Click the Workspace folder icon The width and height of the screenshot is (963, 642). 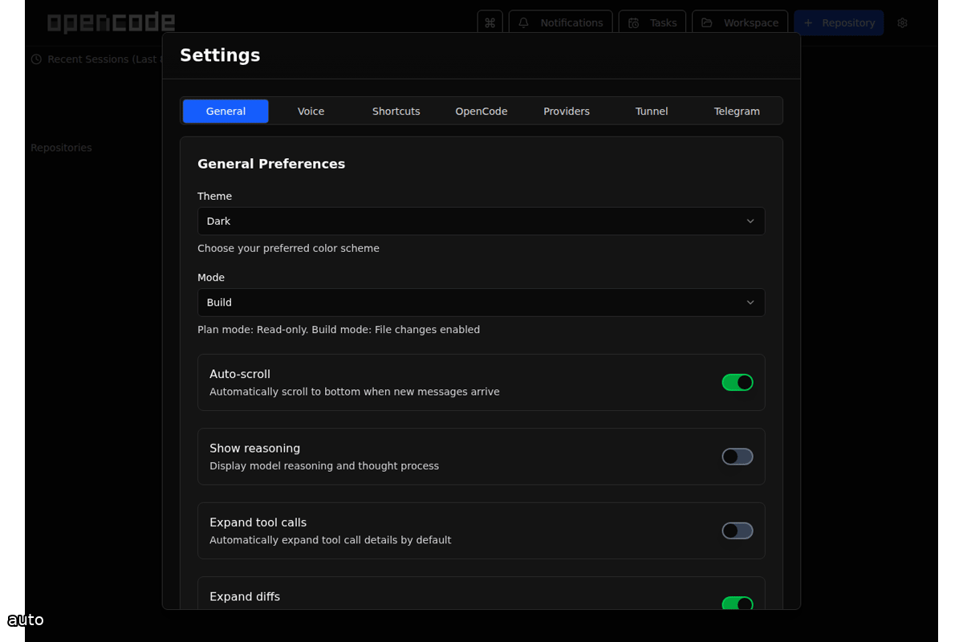pyautogui.click(x=707, y=22)
